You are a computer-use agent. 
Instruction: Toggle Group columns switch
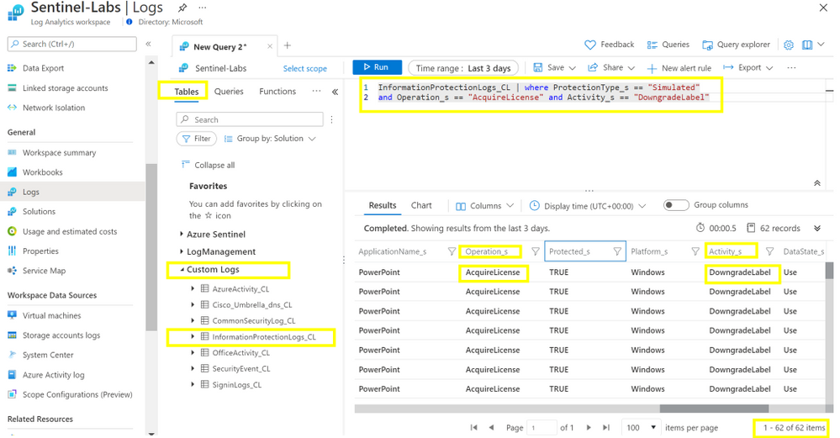click(x=675, y=205)
